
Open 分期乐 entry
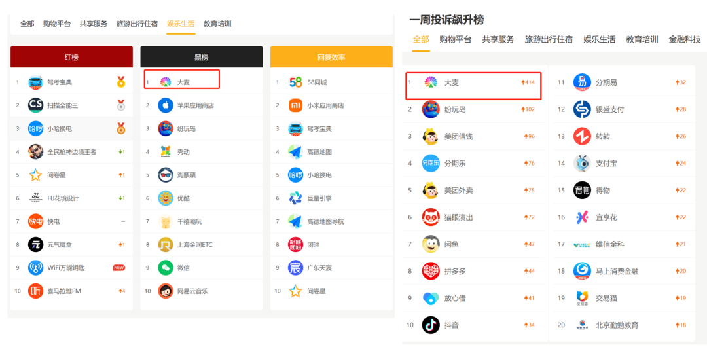[473, 163]
